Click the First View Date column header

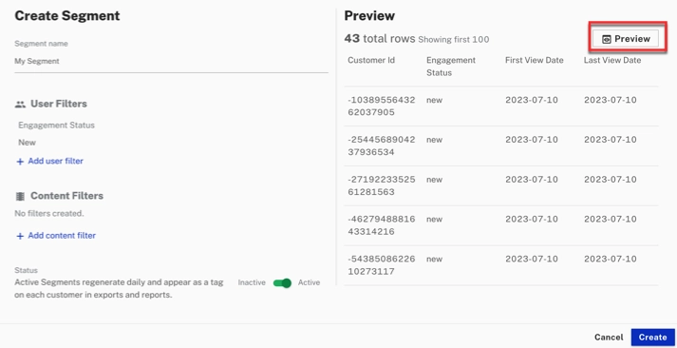(x=534, y=60)
